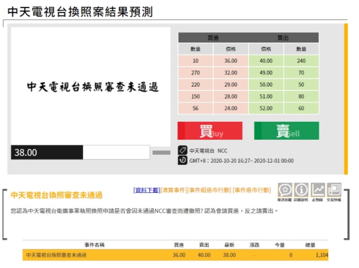Click buy quantity 10 cell
The width and height of the screenshot is (359, 268).
pos(195,61)
